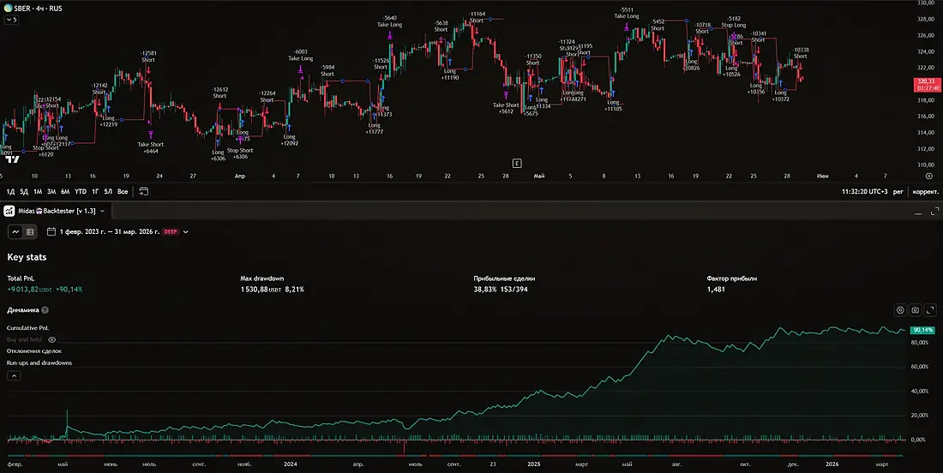Click profit factor value 1,481
943x473 pixels.
[717, 290]
